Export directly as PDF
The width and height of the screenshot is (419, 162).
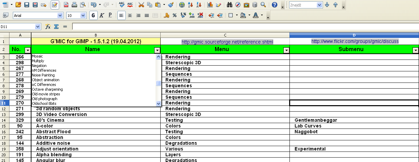pos(66,5)
